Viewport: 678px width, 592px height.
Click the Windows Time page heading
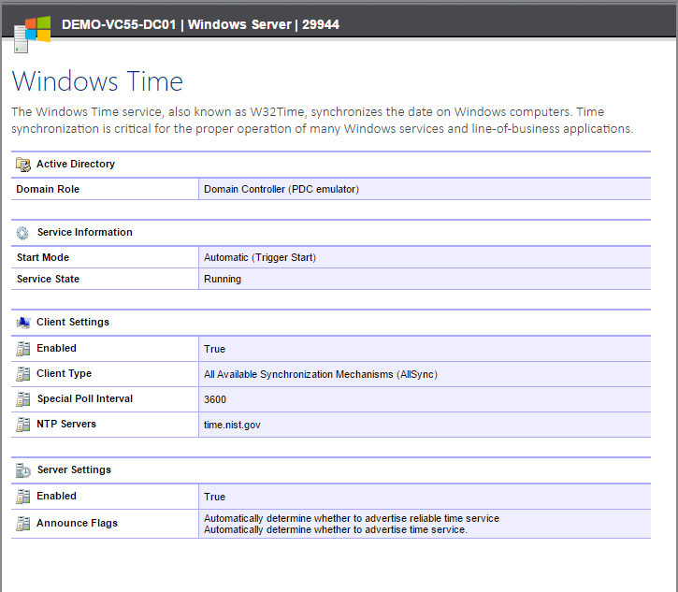(x=97, y=81)
